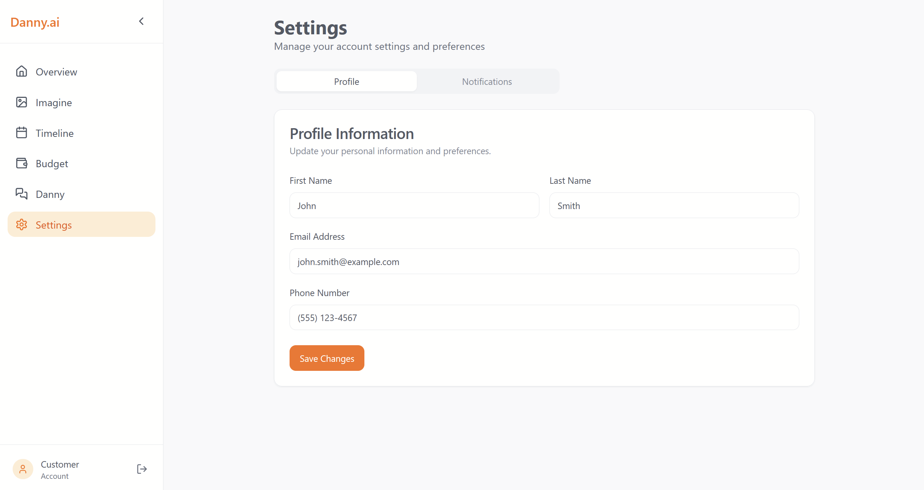Click the Imagine picture icon
Viewport: 924px width, 490px height.
22,102
